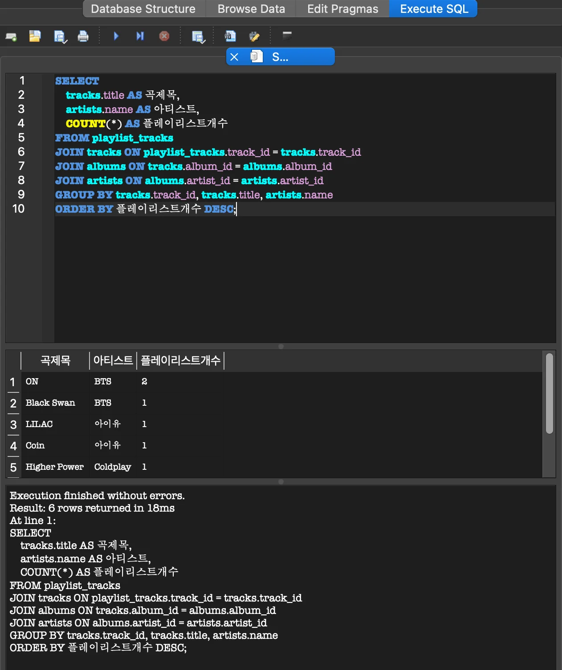Click the find and replace pencil icon
This screenshot has width=562, height=670.
point(254,36)
